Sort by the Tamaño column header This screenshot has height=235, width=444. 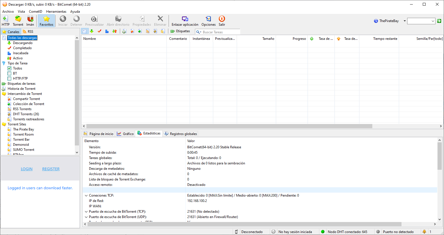pos(256,39)
